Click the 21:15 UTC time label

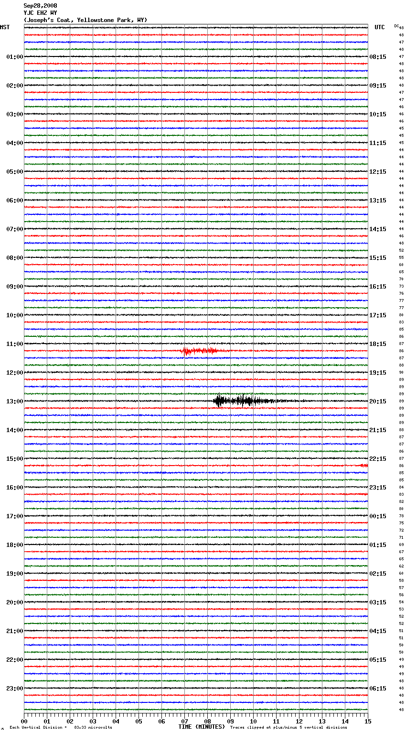pos(378,430)
